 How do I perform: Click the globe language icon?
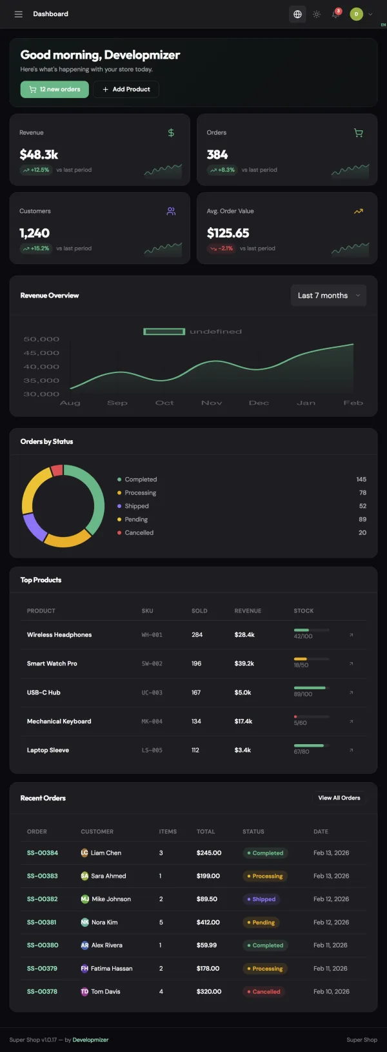coord(297,14)
